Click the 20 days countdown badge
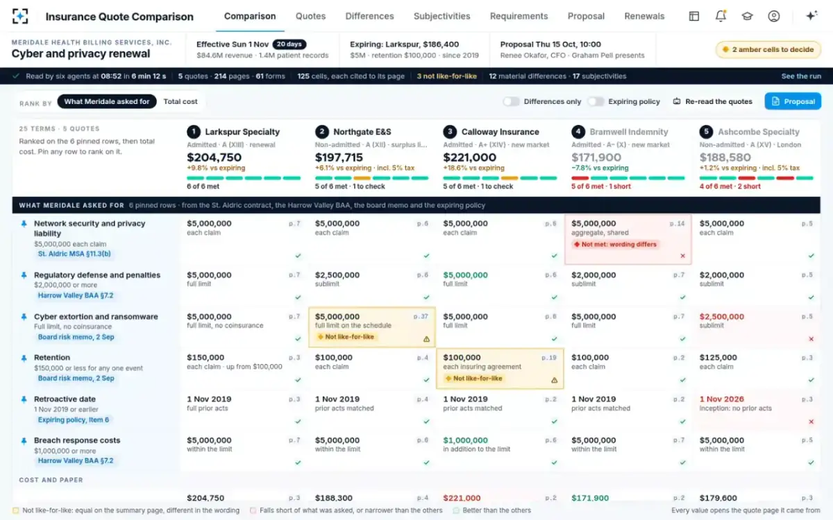The image size is (833, 520). (289, 44)
